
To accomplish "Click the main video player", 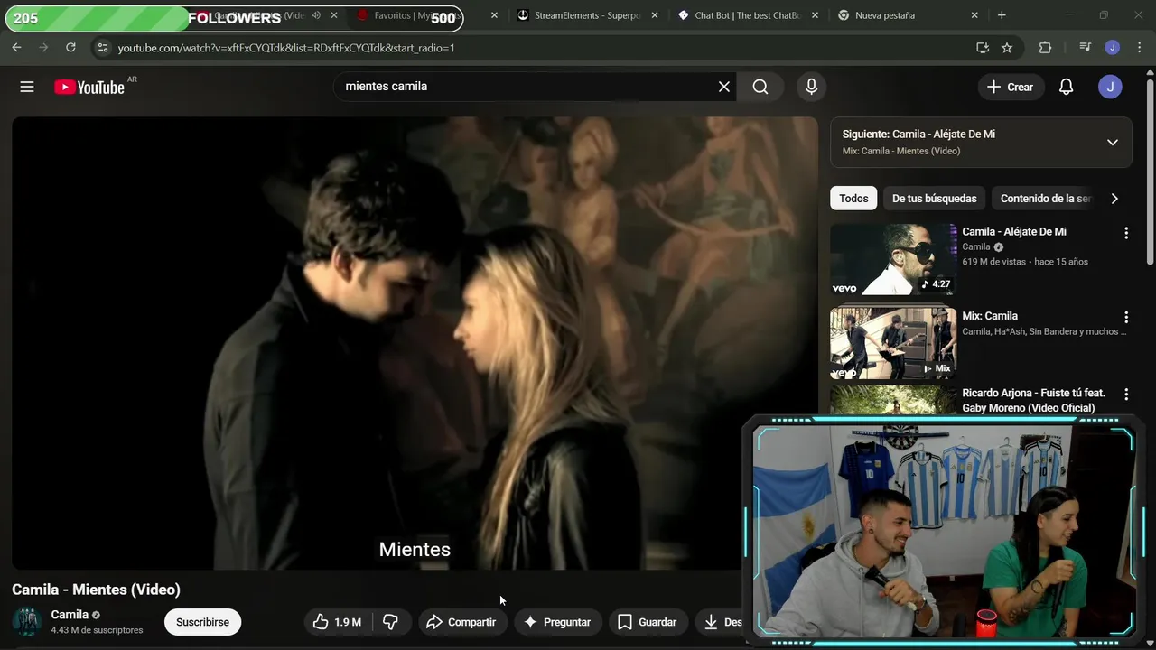I will 415,343.
